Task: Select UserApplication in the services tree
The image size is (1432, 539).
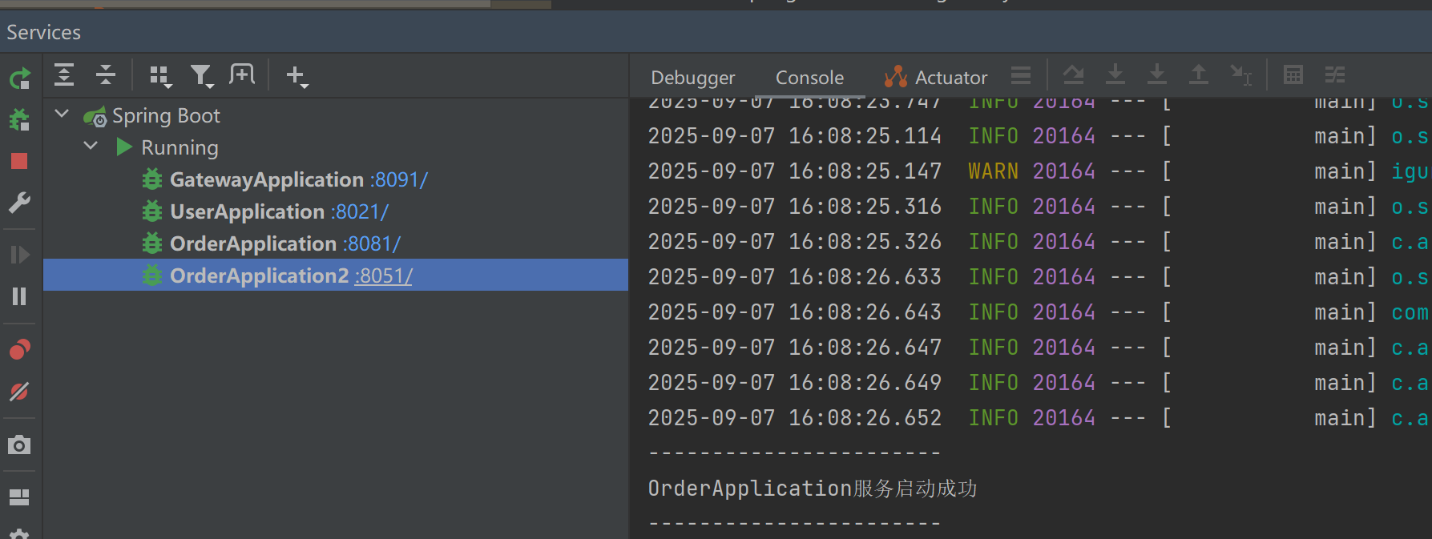Action: 247,211
